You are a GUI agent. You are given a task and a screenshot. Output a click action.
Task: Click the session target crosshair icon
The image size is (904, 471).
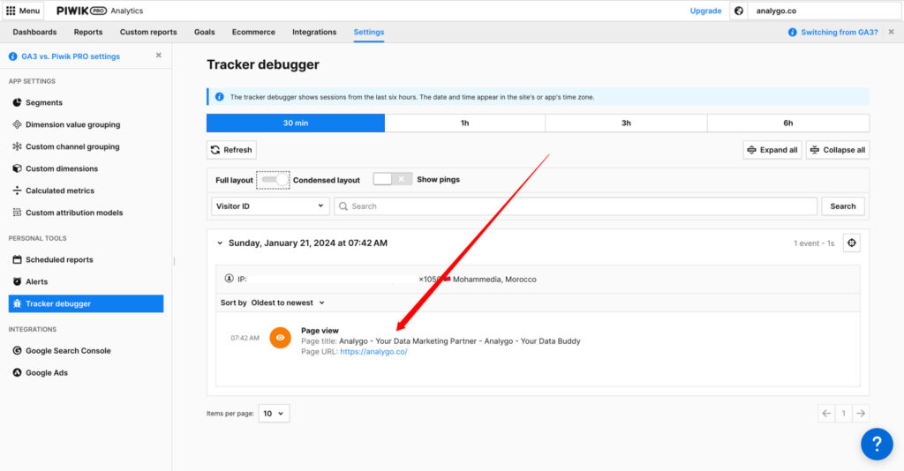tap(850, 243)
